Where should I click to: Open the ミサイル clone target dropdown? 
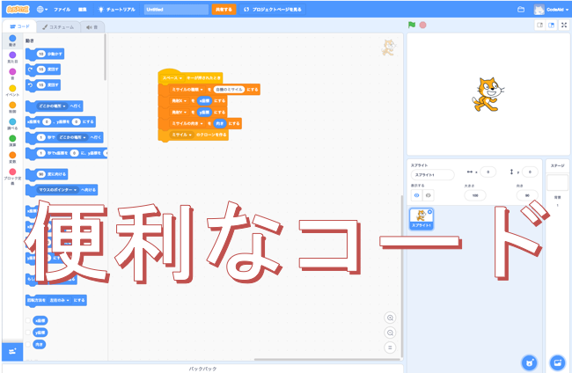coord(181,135)
